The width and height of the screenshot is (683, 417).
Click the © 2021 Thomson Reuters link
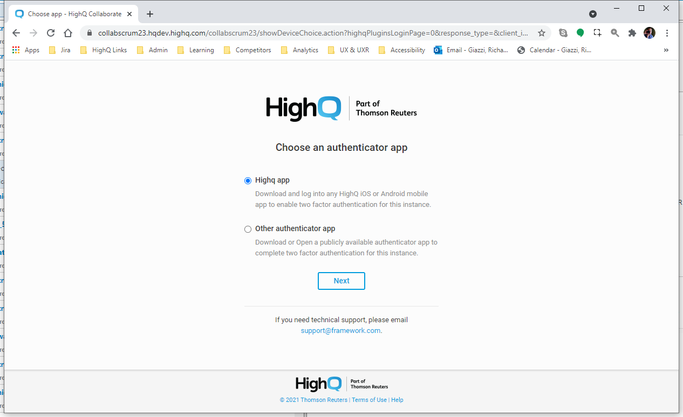pyautogui.click(x=313, y=400)
